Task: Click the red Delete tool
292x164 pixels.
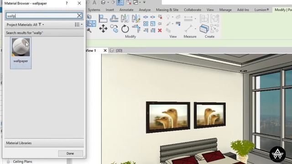Action: tap(160, 31)
